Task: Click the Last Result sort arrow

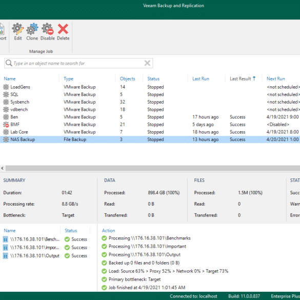Action: point(254,78)
